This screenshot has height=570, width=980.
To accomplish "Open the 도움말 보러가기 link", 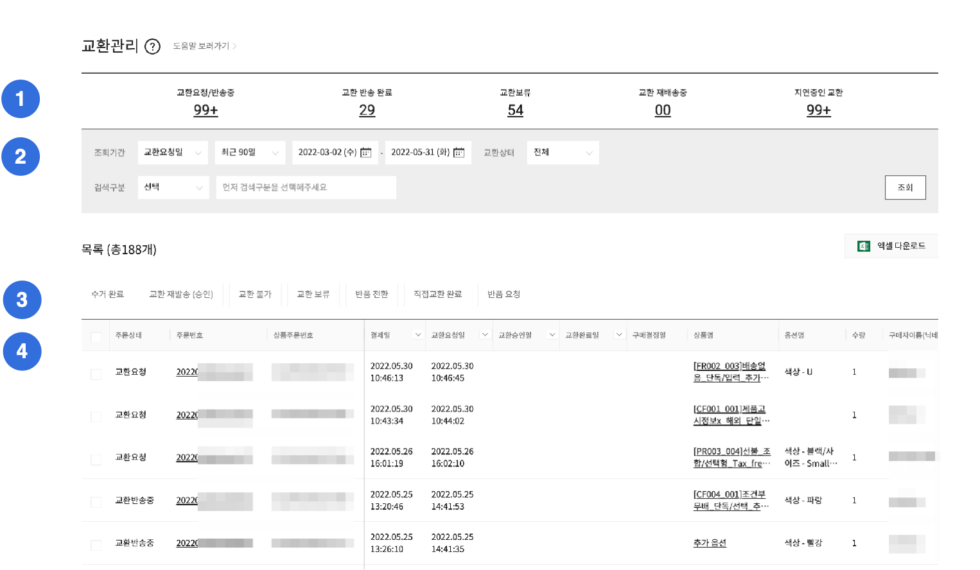I will (x=204, y=46).
